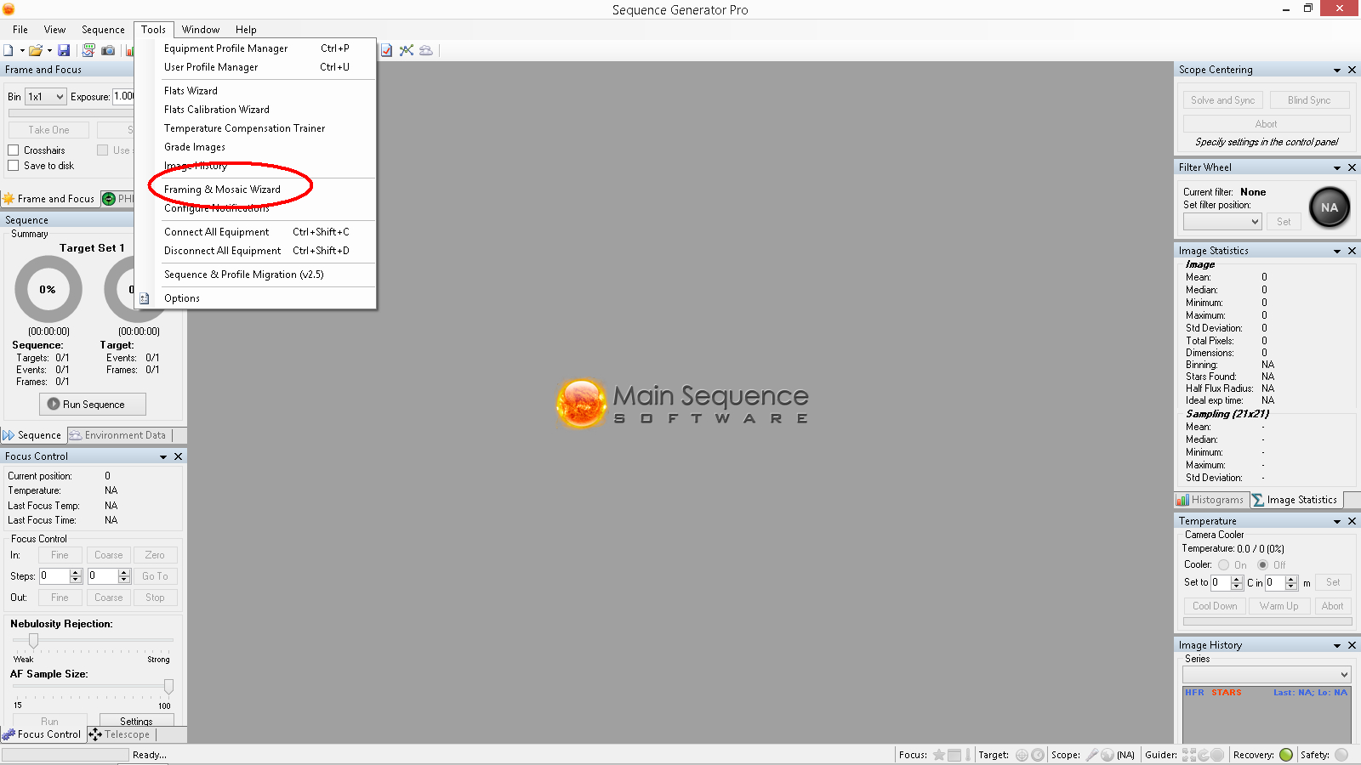The height and width of the screenshot is (765, 1361).
Task: Switch to the Telescope tab
Action: (x=121, y=734)
